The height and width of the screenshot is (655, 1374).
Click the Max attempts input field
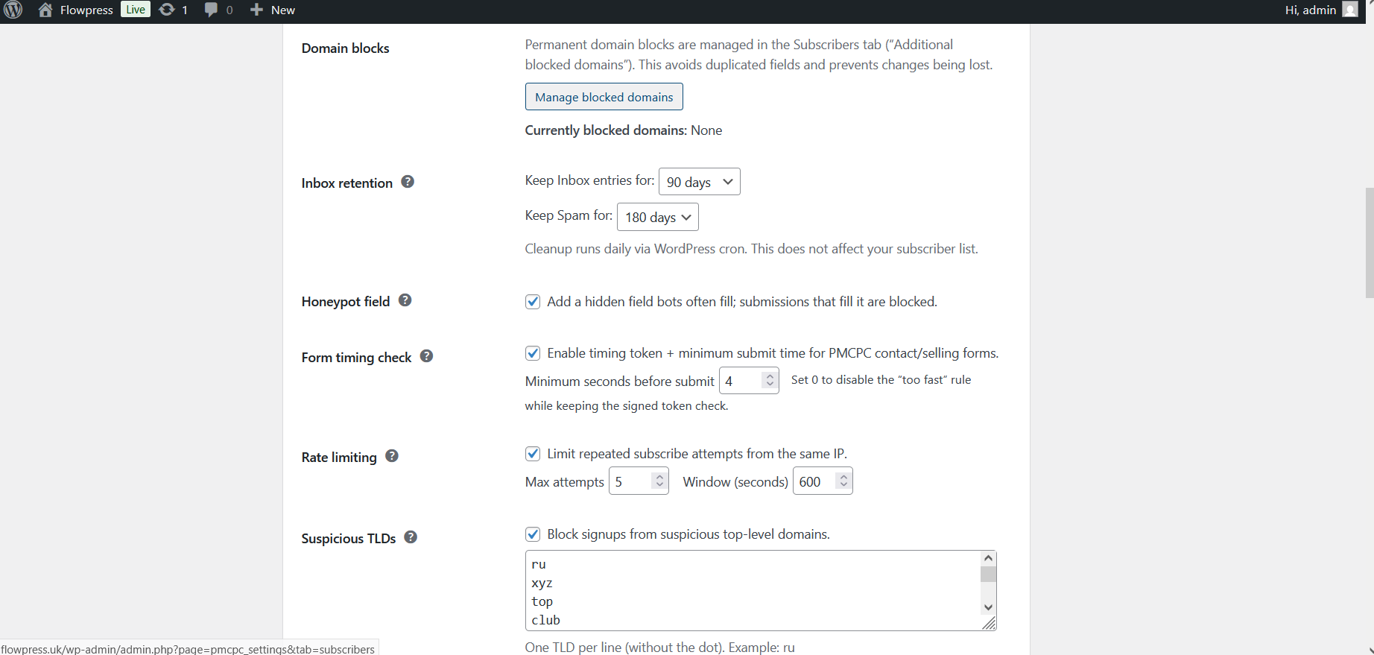639,481
